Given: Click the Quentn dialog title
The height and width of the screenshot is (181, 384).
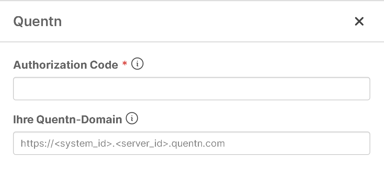Looking at the screenshot, I should (x=37, y=22).
